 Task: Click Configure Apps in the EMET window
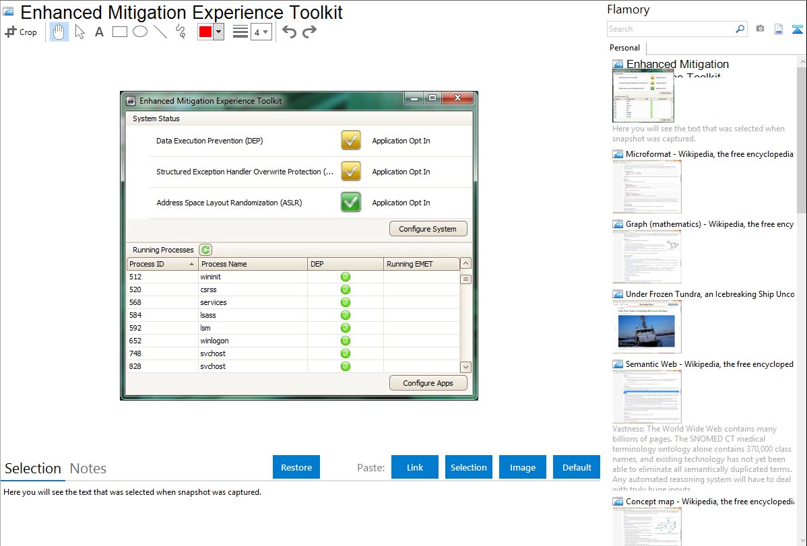tap(428, 383)
